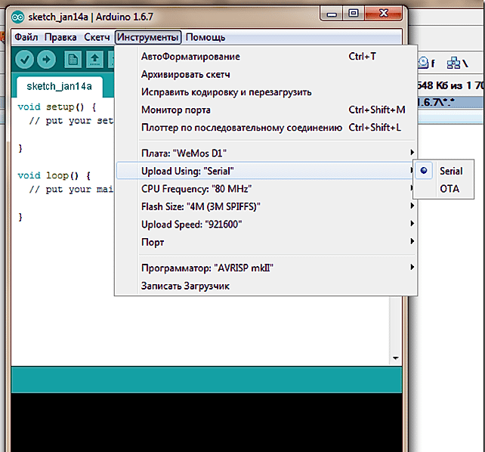Screen dimensions: 485x452
Task: Select the Serial upload option
Action: click(x=450, y=172)
